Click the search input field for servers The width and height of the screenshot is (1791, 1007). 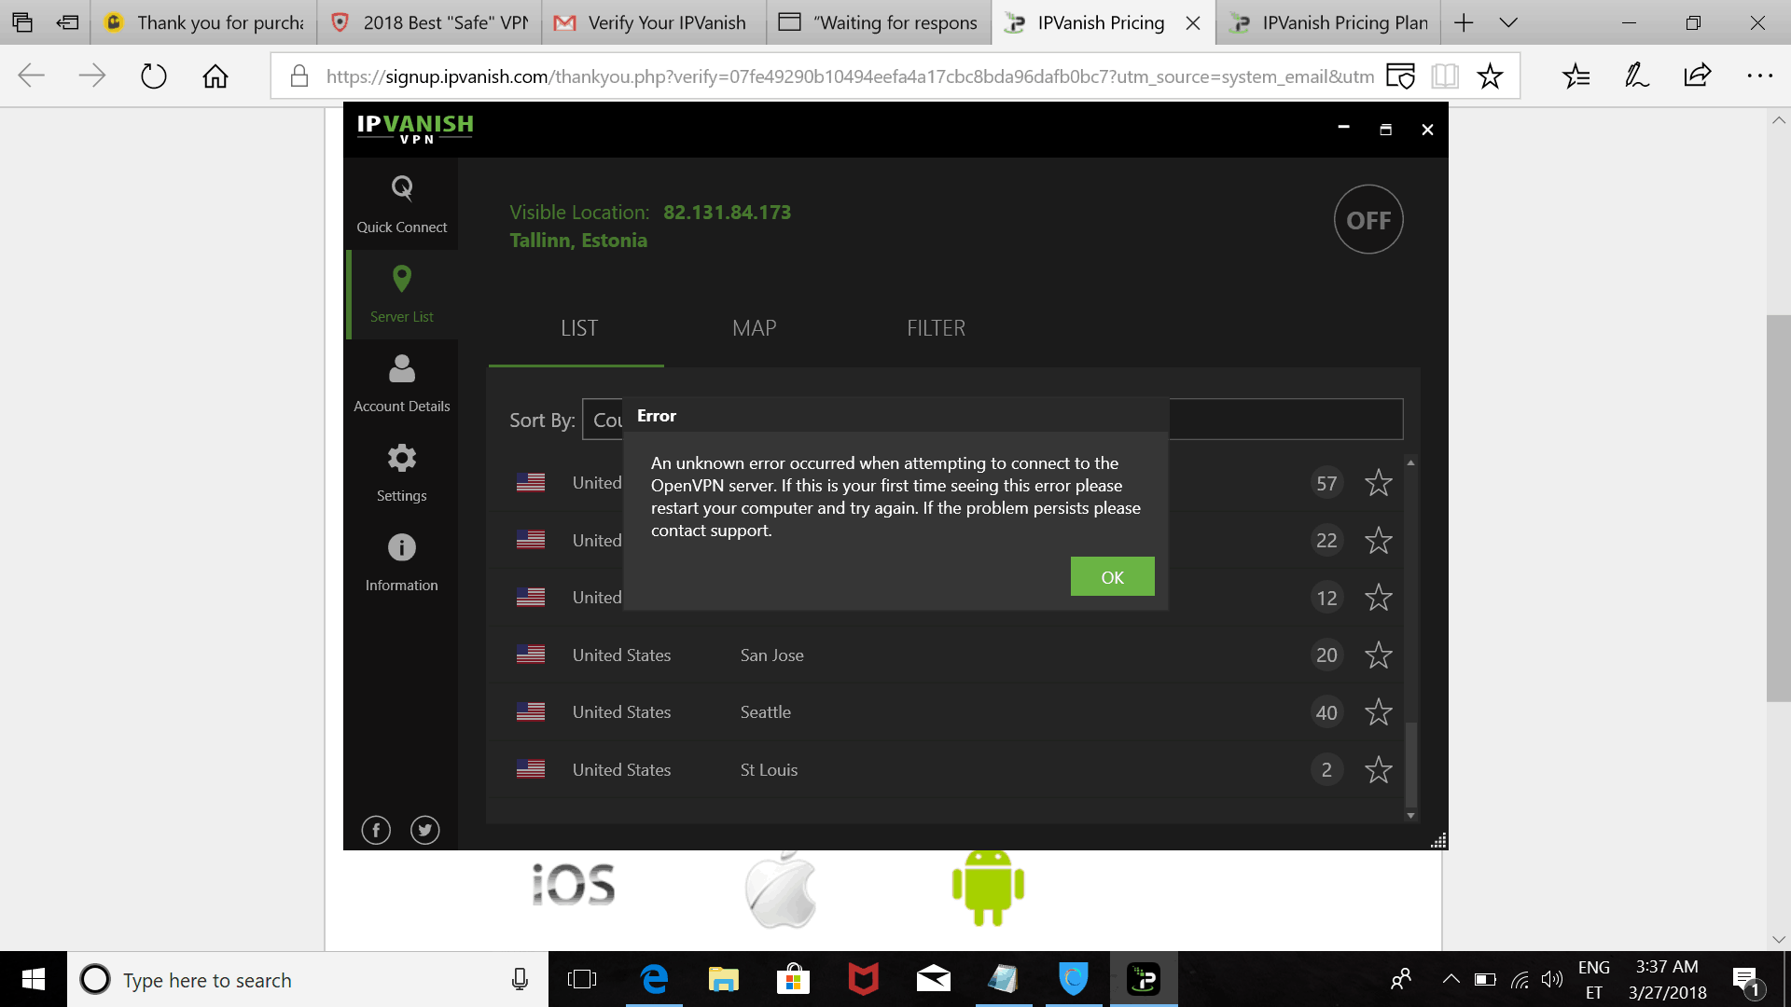[x=1284, y=420]
